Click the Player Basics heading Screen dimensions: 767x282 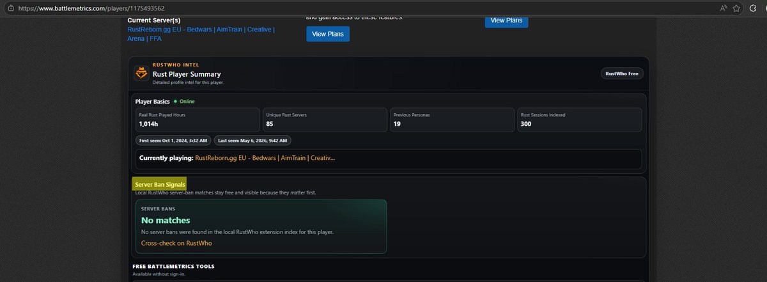(x=152, y=101)
